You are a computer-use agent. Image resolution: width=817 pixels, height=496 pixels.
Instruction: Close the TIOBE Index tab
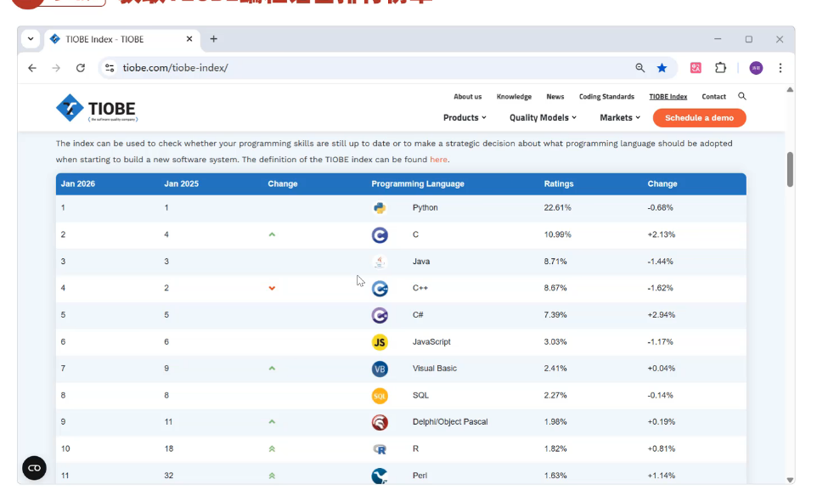tap(189, 39)
